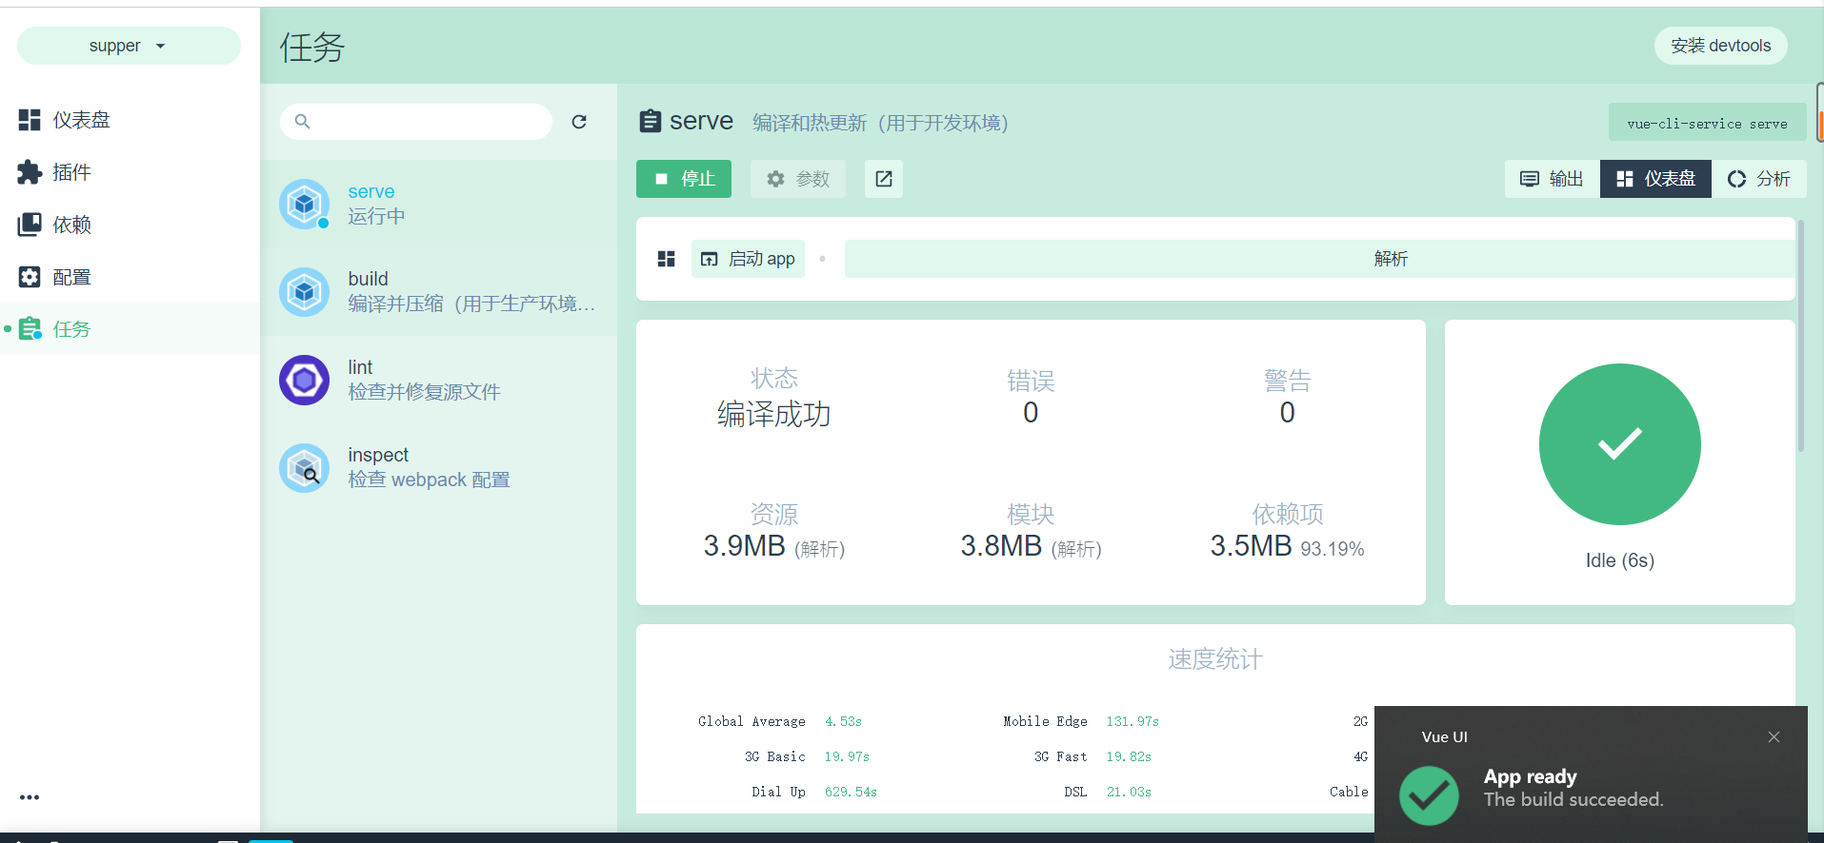Select the serve task webpack icon
This screenshot has width=1824, height=843.
click(x=305, y=204)
